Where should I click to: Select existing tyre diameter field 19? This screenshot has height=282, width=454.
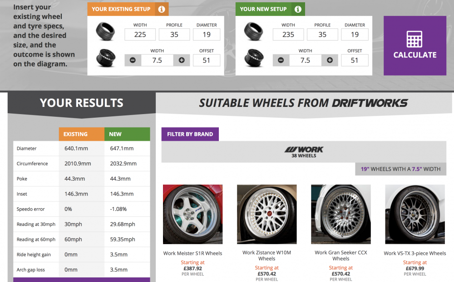click(x=207, y=35)
